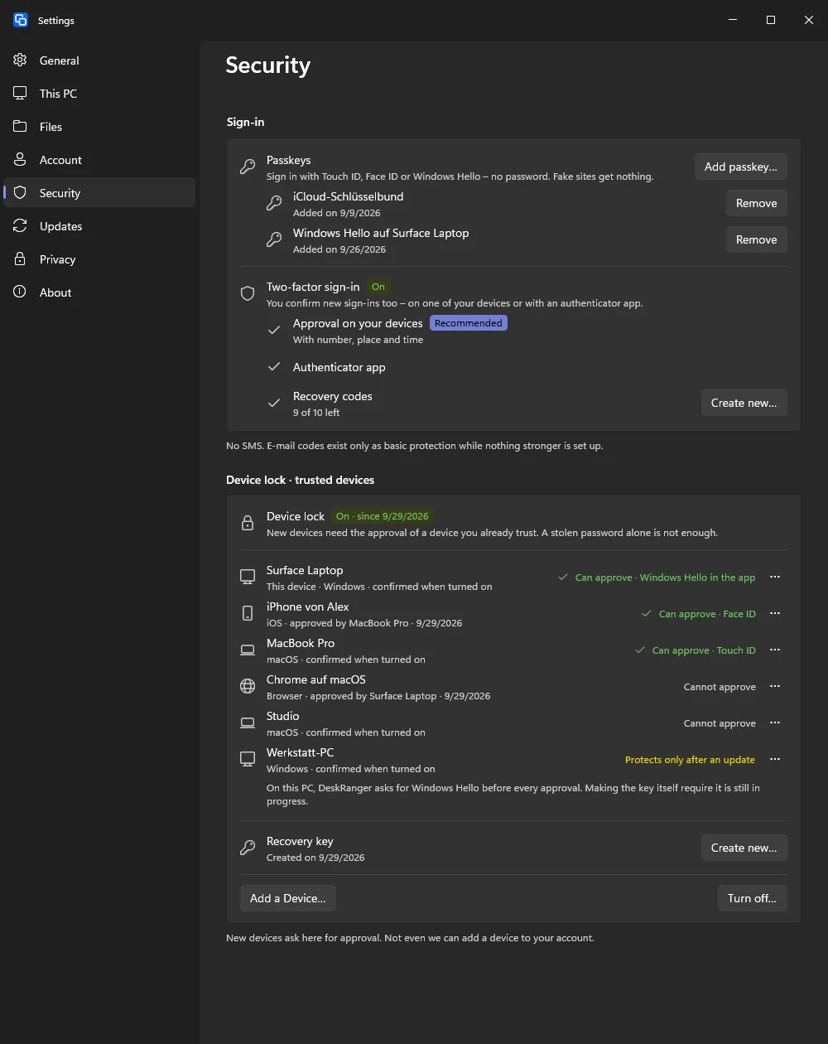Open more options for Werkstatt-PC
The image size is (828, 1044).
point(775,759)
